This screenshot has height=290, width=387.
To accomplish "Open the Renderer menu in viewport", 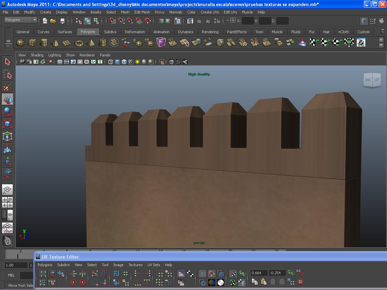I will (87, 55).
